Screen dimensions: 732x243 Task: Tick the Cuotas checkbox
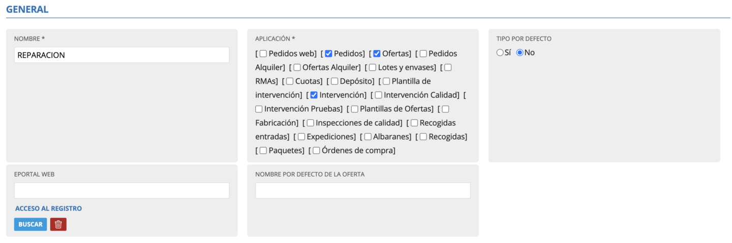290,81
